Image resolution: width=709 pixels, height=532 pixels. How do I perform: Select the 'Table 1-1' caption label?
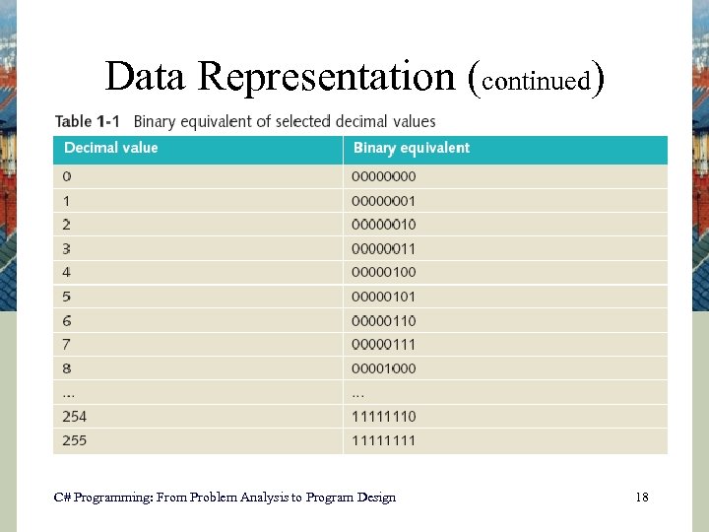pos(88,121)
